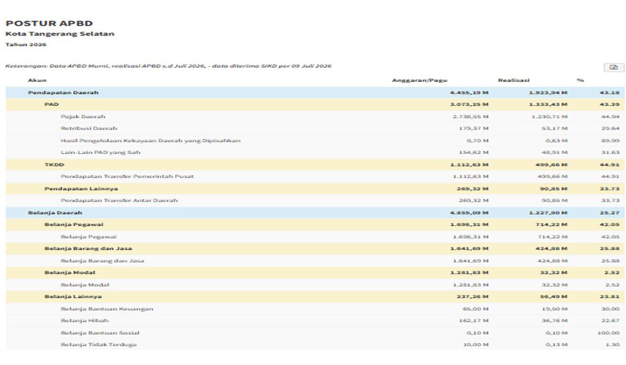Select the Belanja Lainnya group row
Screen dimensions: 626x365
click(313, 297)
